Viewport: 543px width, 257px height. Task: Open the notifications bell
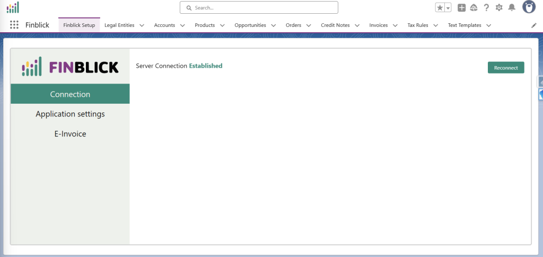click(512, 7)
